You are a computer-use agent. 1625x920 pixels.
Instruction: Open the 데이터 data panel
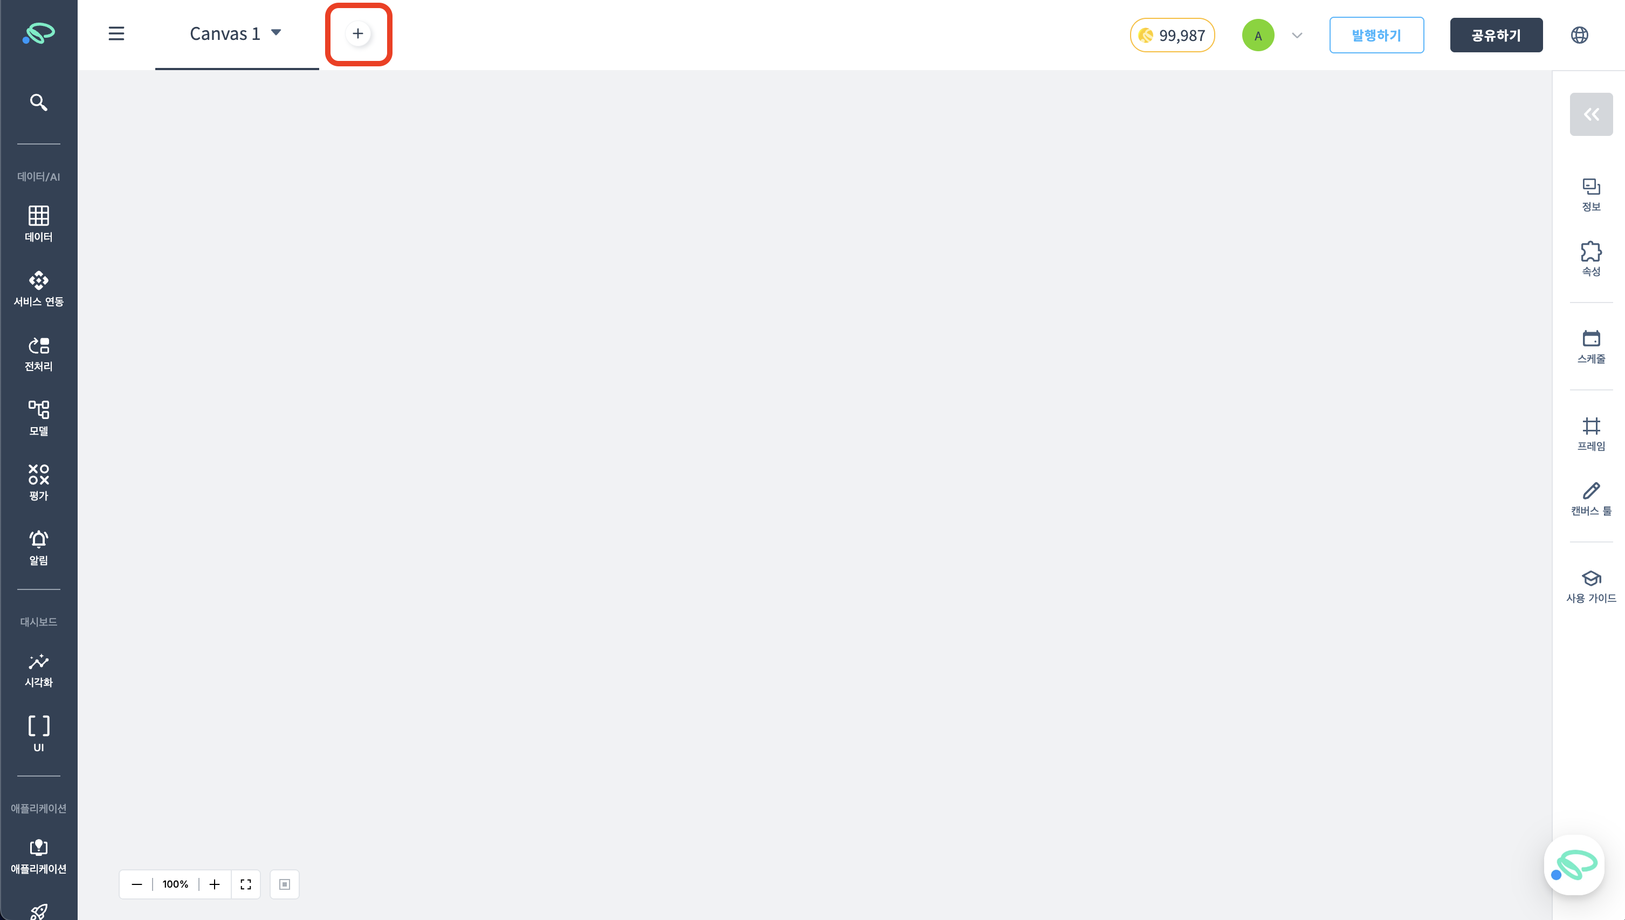pyautogui.click(x=38, y=224)
